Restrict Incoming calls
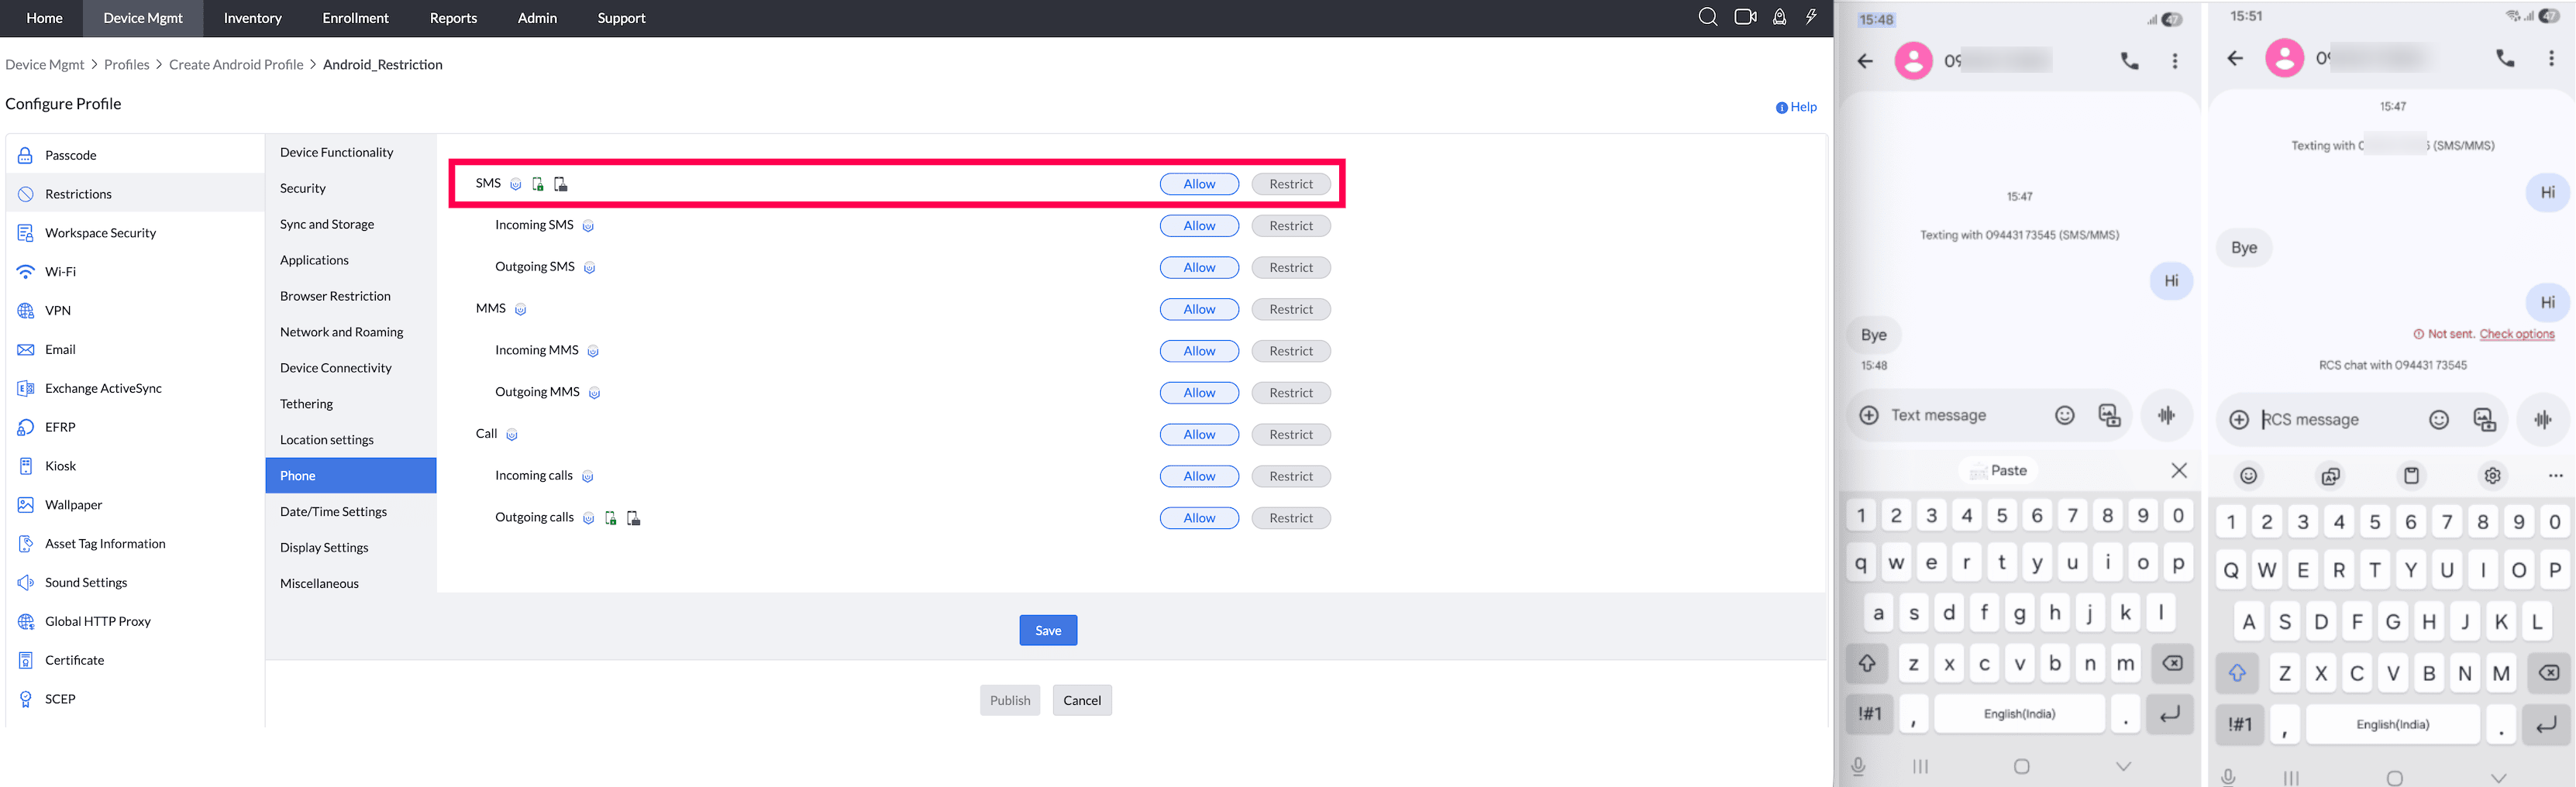 click(x=1291, y=477)
